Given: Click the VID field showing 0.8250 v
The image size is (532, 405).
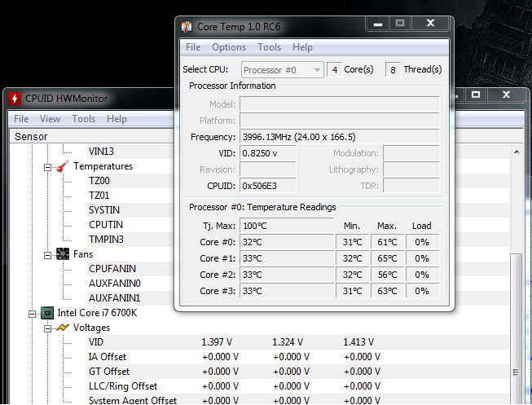Looking at the screenshot, I should tap(268, 153).
